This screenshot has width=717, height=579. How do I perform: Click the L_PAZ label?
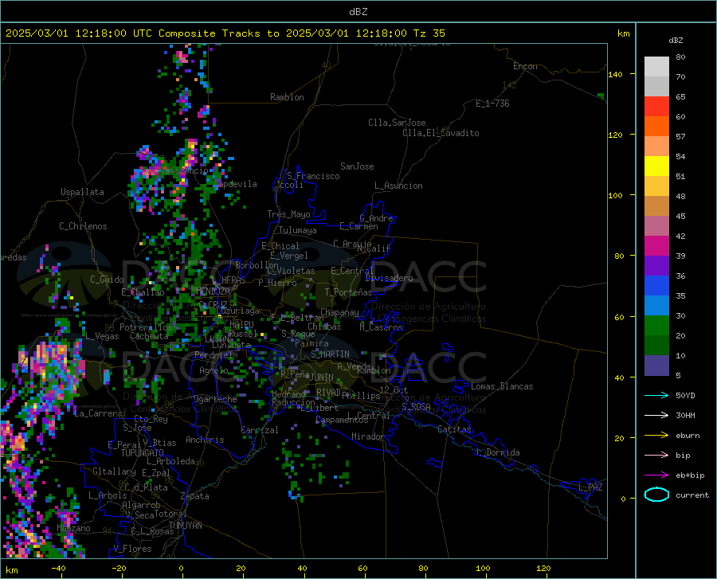pyautogui.click(x=590, y=487)
